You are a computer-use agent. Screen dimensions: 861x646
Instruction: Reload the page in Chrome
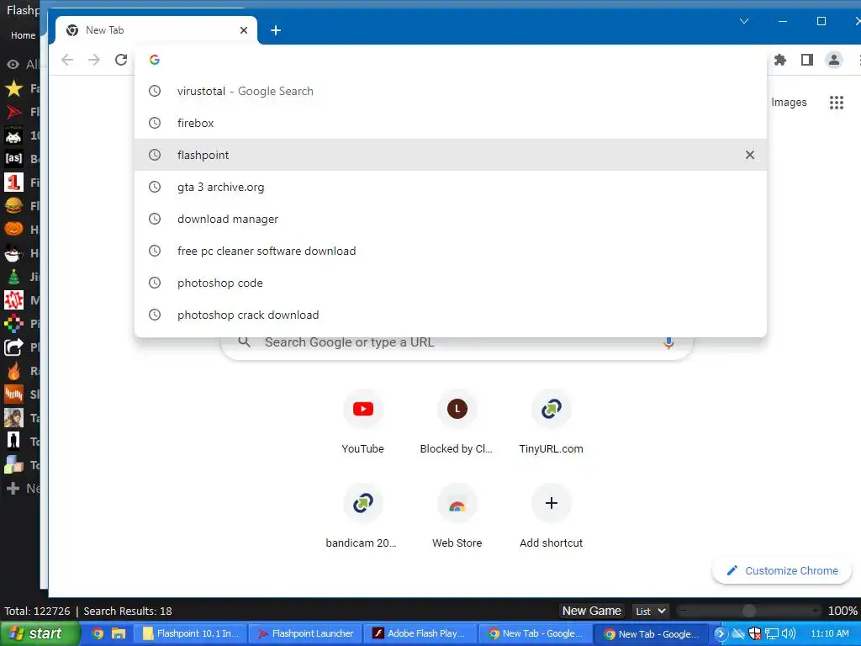[121, 60]
